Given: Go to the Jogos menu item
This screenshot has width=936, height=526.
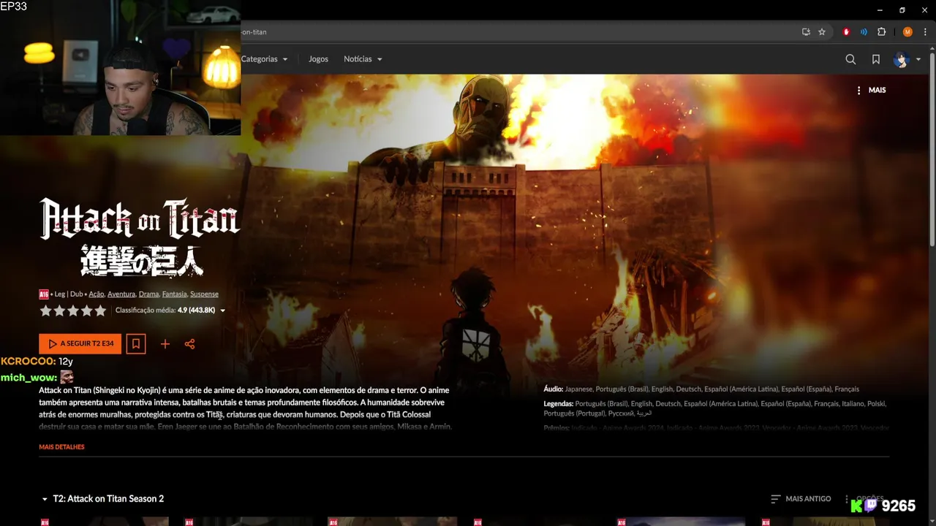Looking at the screenshot, I should click(x=318, y=59).
